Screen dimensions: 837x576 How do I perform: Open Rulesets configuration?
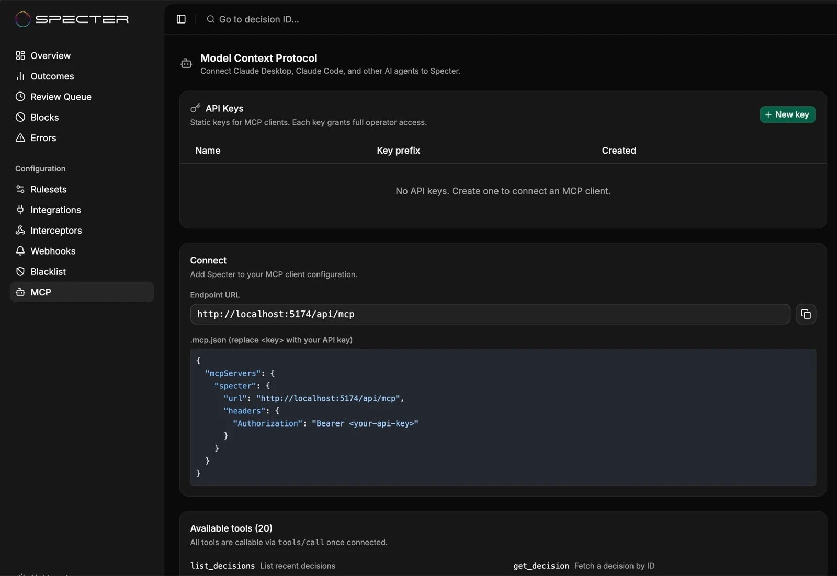click(82, 189)
